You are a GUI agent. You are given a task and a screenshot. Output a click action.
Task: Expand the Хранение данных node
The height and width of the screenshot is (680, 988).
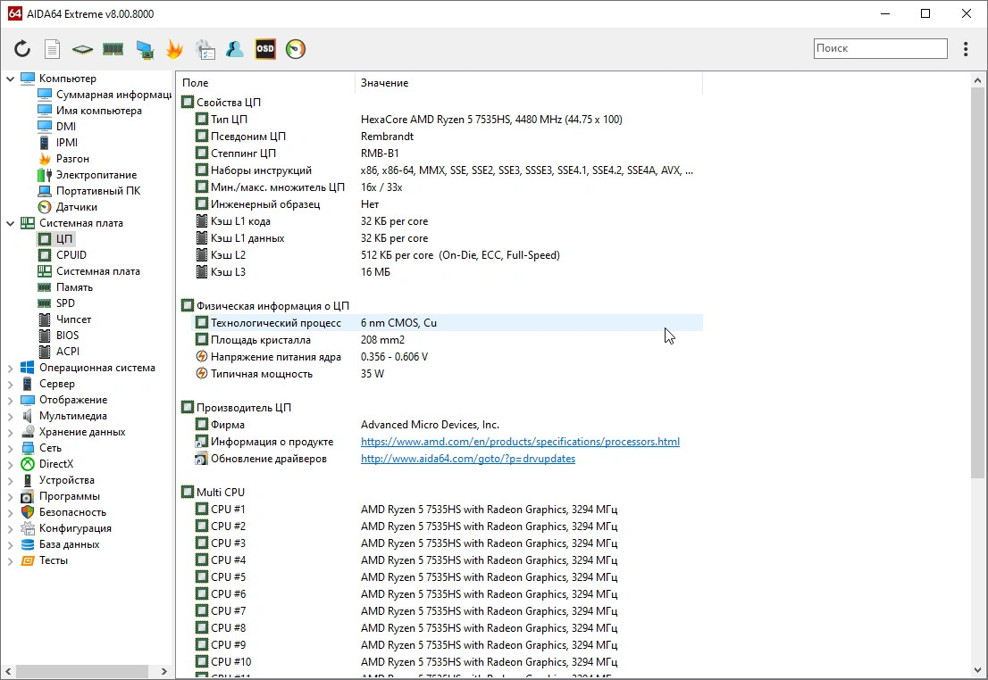[x=10, y=433]
